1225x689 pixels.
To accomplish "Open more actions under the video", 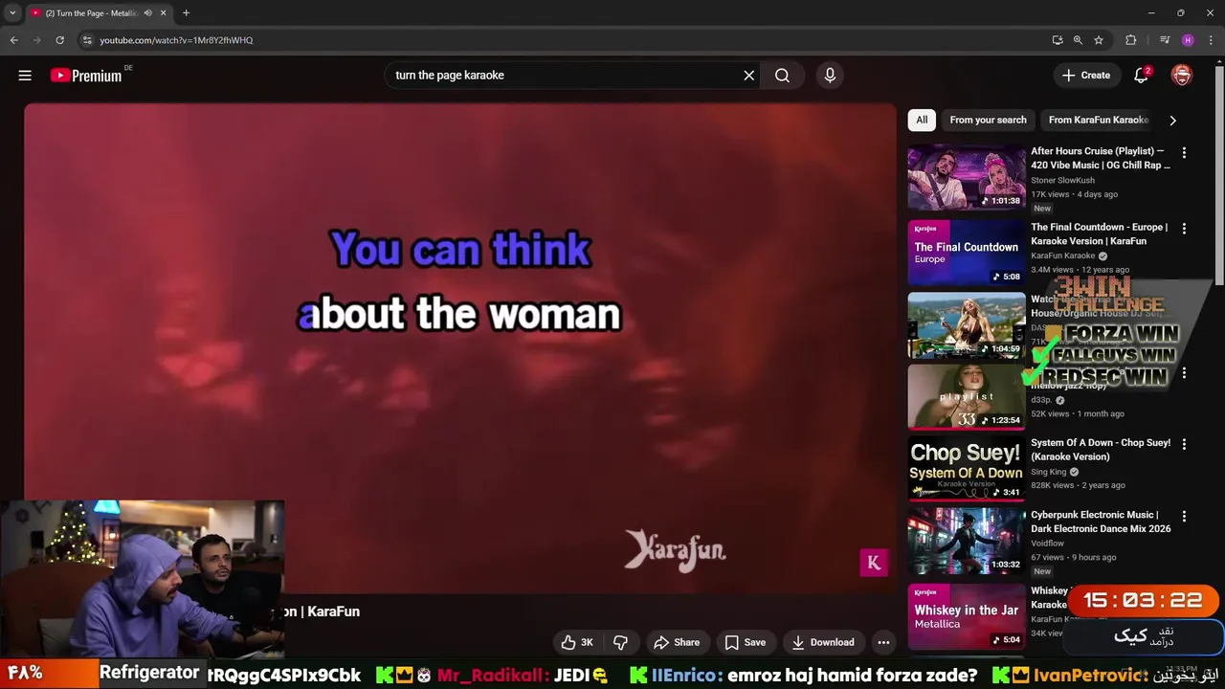I will 883,642.
